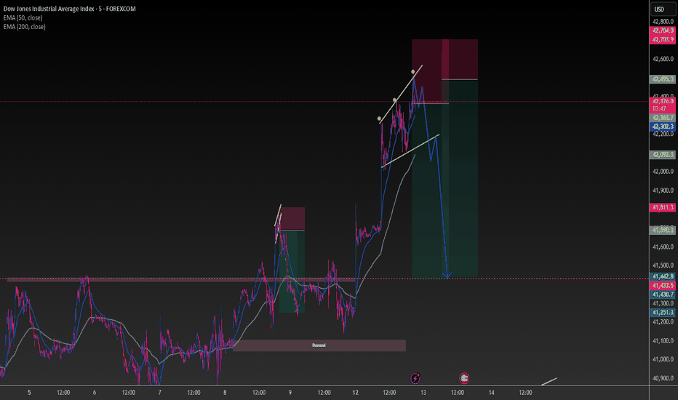Click the 41,690.3 gray price label
The height and width of the screenshot is (400, 678).
click(663, 230)
